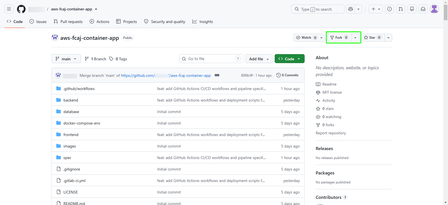Open the Projects tab
This screenshot has height=205, width=448.
(127, 22)
